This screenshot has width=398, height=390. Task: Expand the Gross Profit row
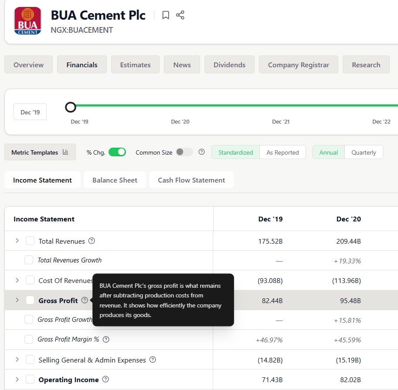(x=17, y=300)
